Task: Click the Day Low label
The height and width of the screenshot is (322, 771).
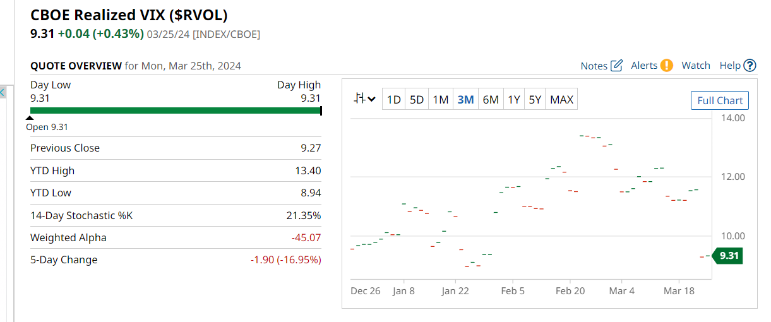Action: (51, 85)
